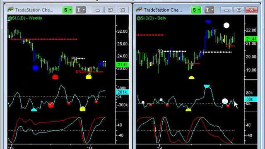Open the green S symbol-link dropdown in Weekly window
Image resolution: width=265 pixels, height=149 pixels.
(67, 10)
